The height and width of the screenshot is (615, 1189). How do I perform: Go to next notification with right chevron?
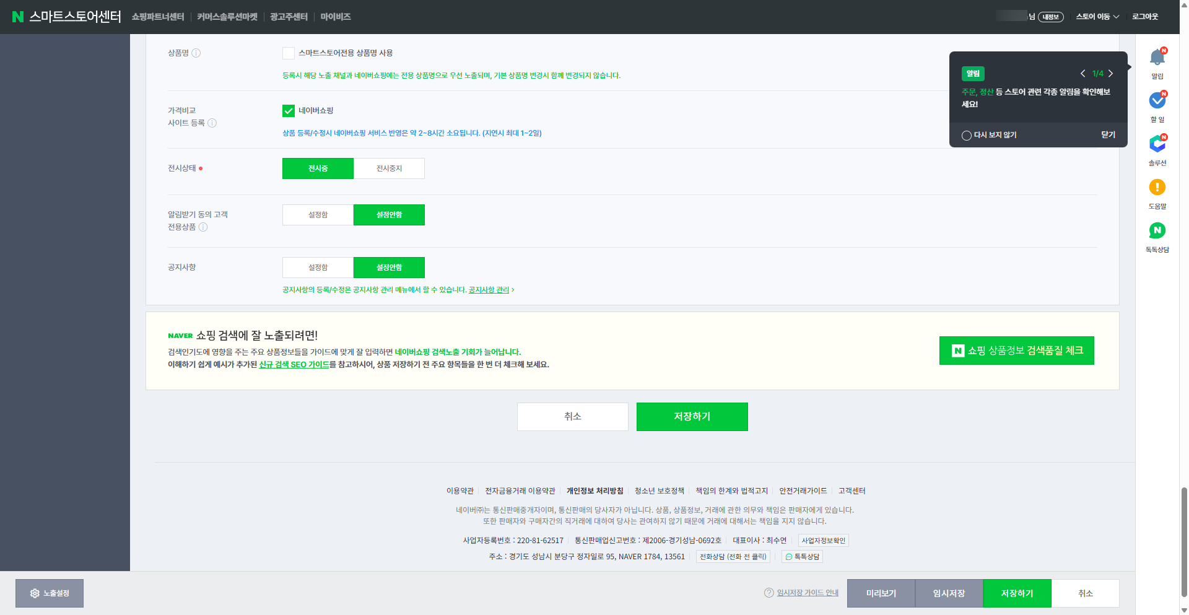[x=1111, y=73]
